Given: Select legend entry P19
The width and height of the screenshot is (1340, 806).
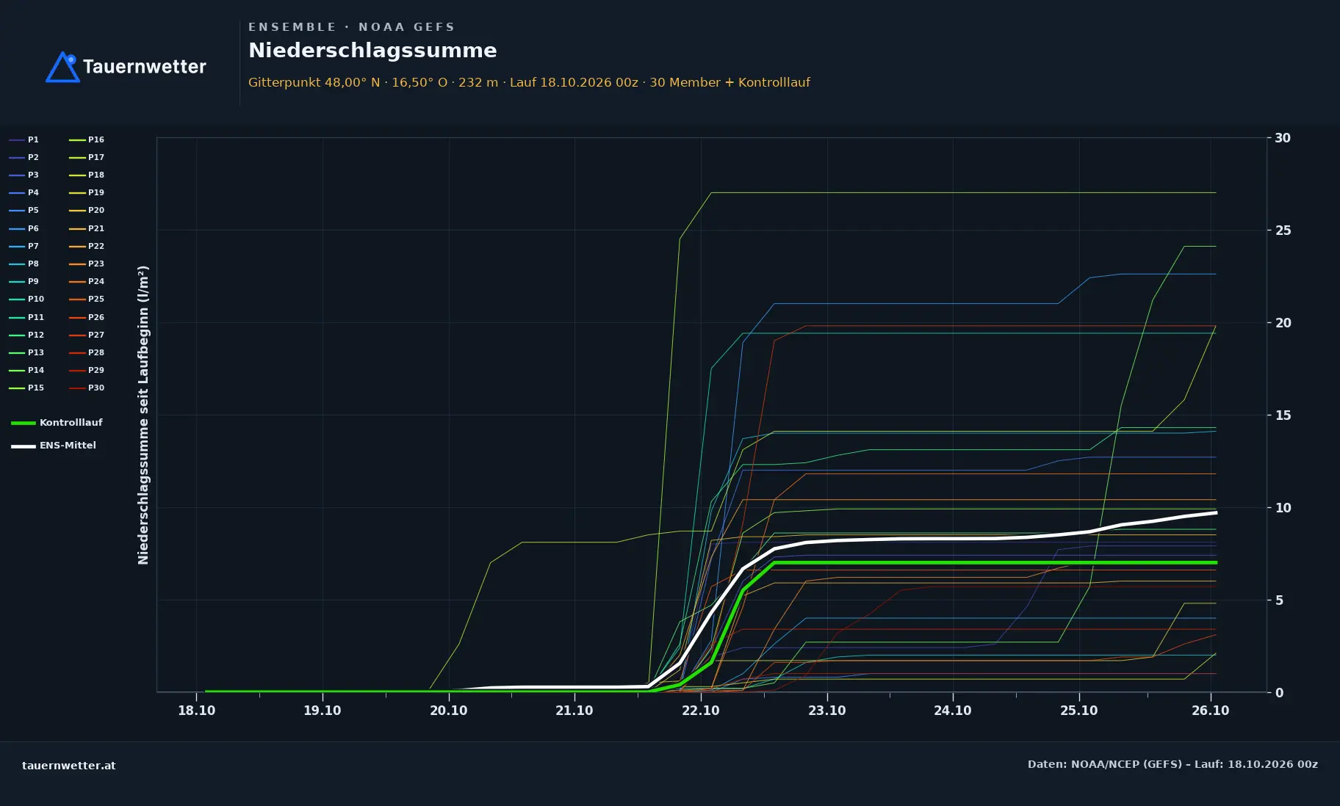Looking at the screenshot, I should [x=87, y=192].
